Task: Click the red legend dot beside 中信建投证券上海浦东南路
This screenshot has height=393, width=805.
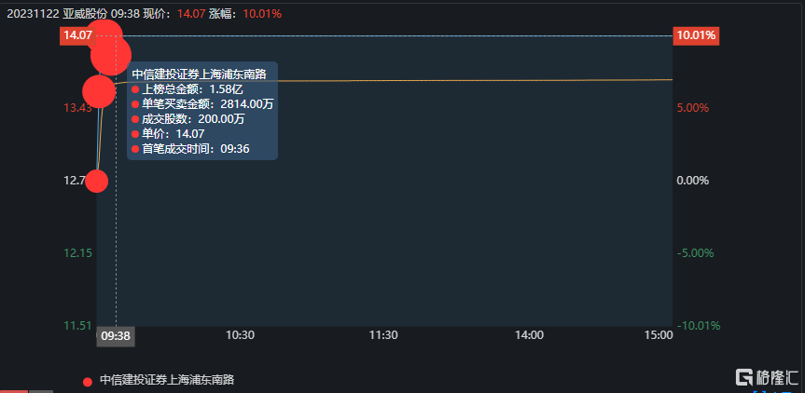Action: (x=88, y=382)
